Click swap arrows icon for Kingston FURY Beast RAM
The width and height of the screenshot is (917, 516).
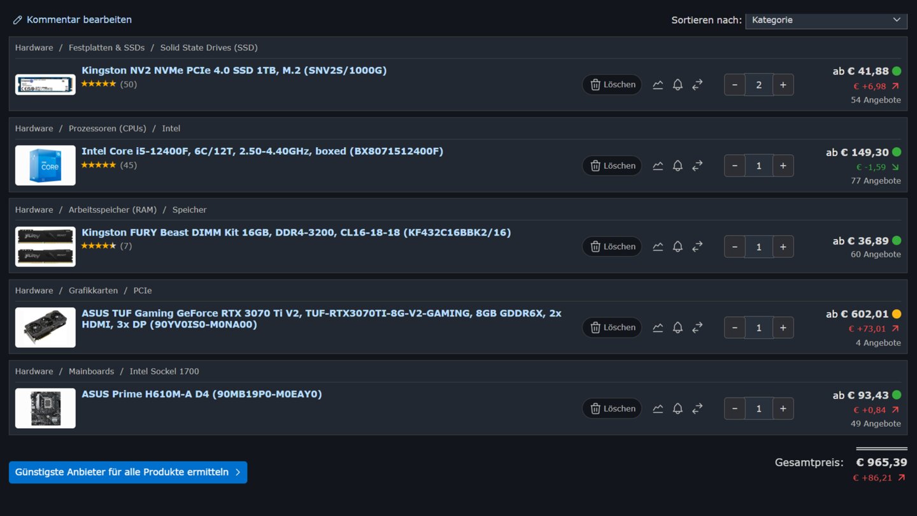pyautogui.click(x=697, y=247)
